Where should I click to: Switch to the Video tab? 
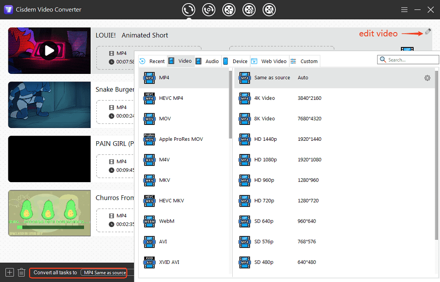coord(181,61)
